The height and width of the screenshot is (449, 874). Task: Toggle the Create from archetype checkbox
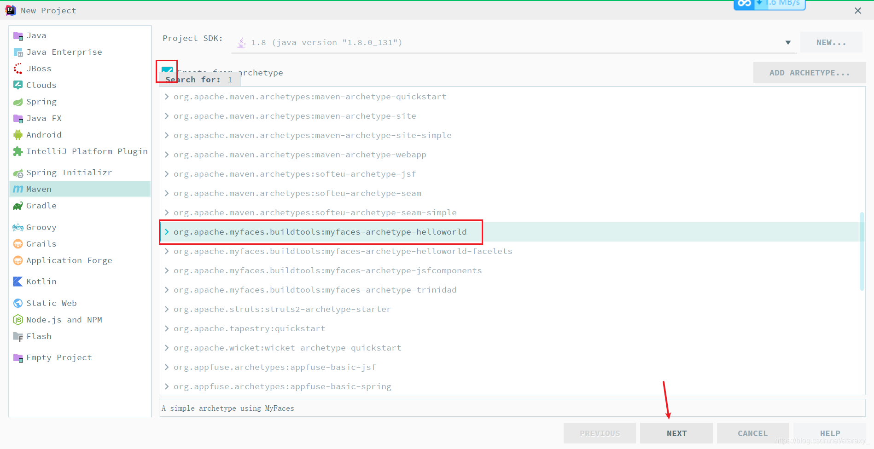click(167, 71)
